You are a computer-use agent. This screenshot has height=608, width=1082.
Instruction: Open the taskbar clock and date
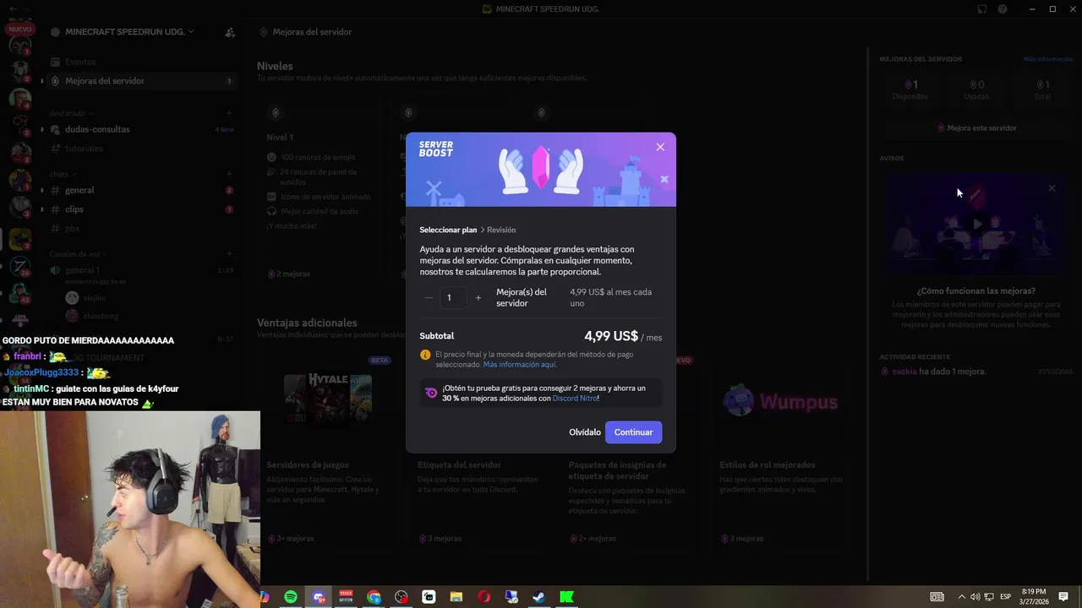1034,597
